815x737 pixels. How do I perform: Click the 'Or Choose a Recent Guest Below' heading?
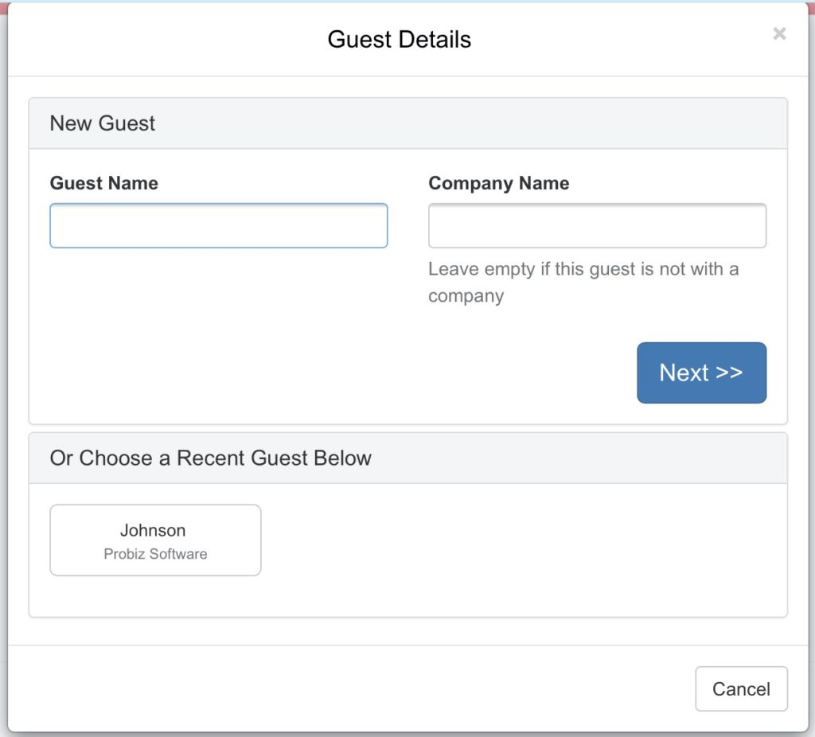(x=210, y=458)
